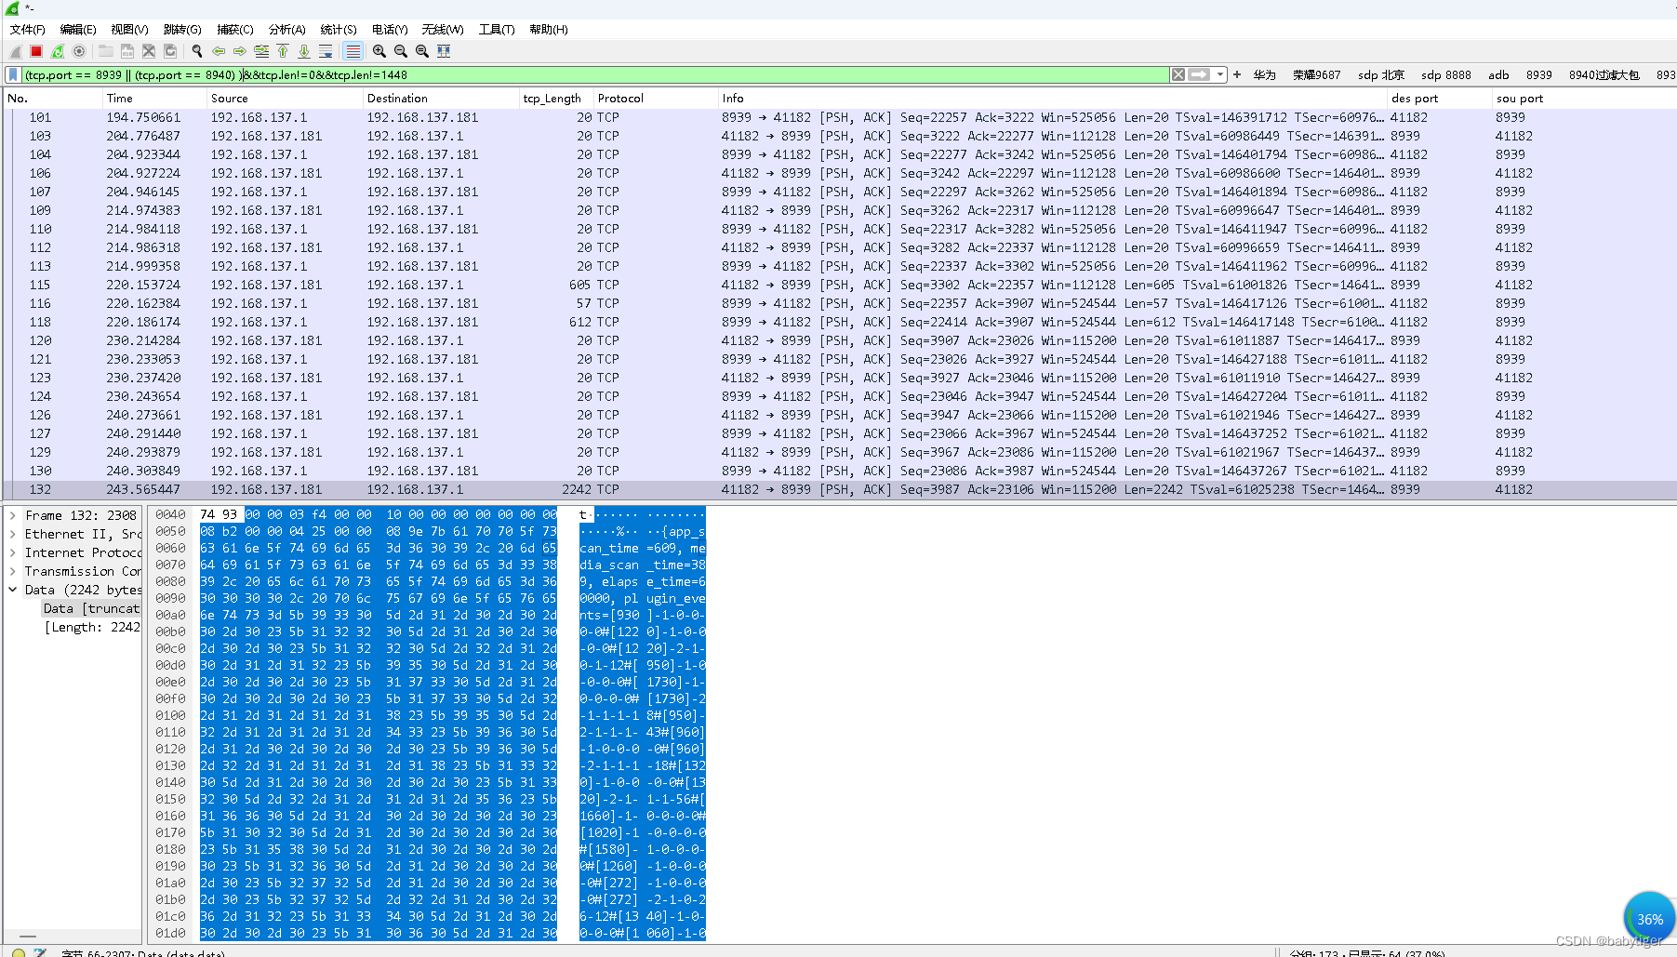Reload capture file icon in toolbar
The width and height of the screenshot is (1677, 957).
click(170, 51)
